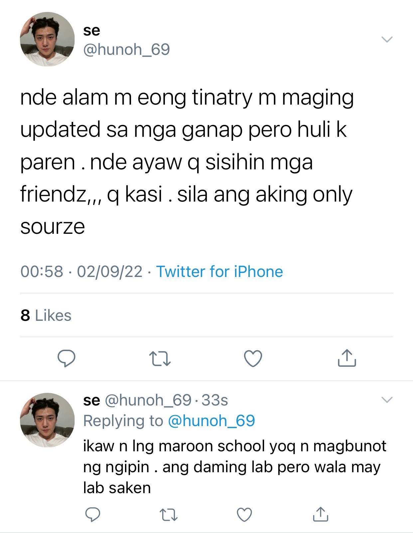Screen dimensions: 413x533
Task: Open options chevron on reply tweet
Action: pos(387,400)
